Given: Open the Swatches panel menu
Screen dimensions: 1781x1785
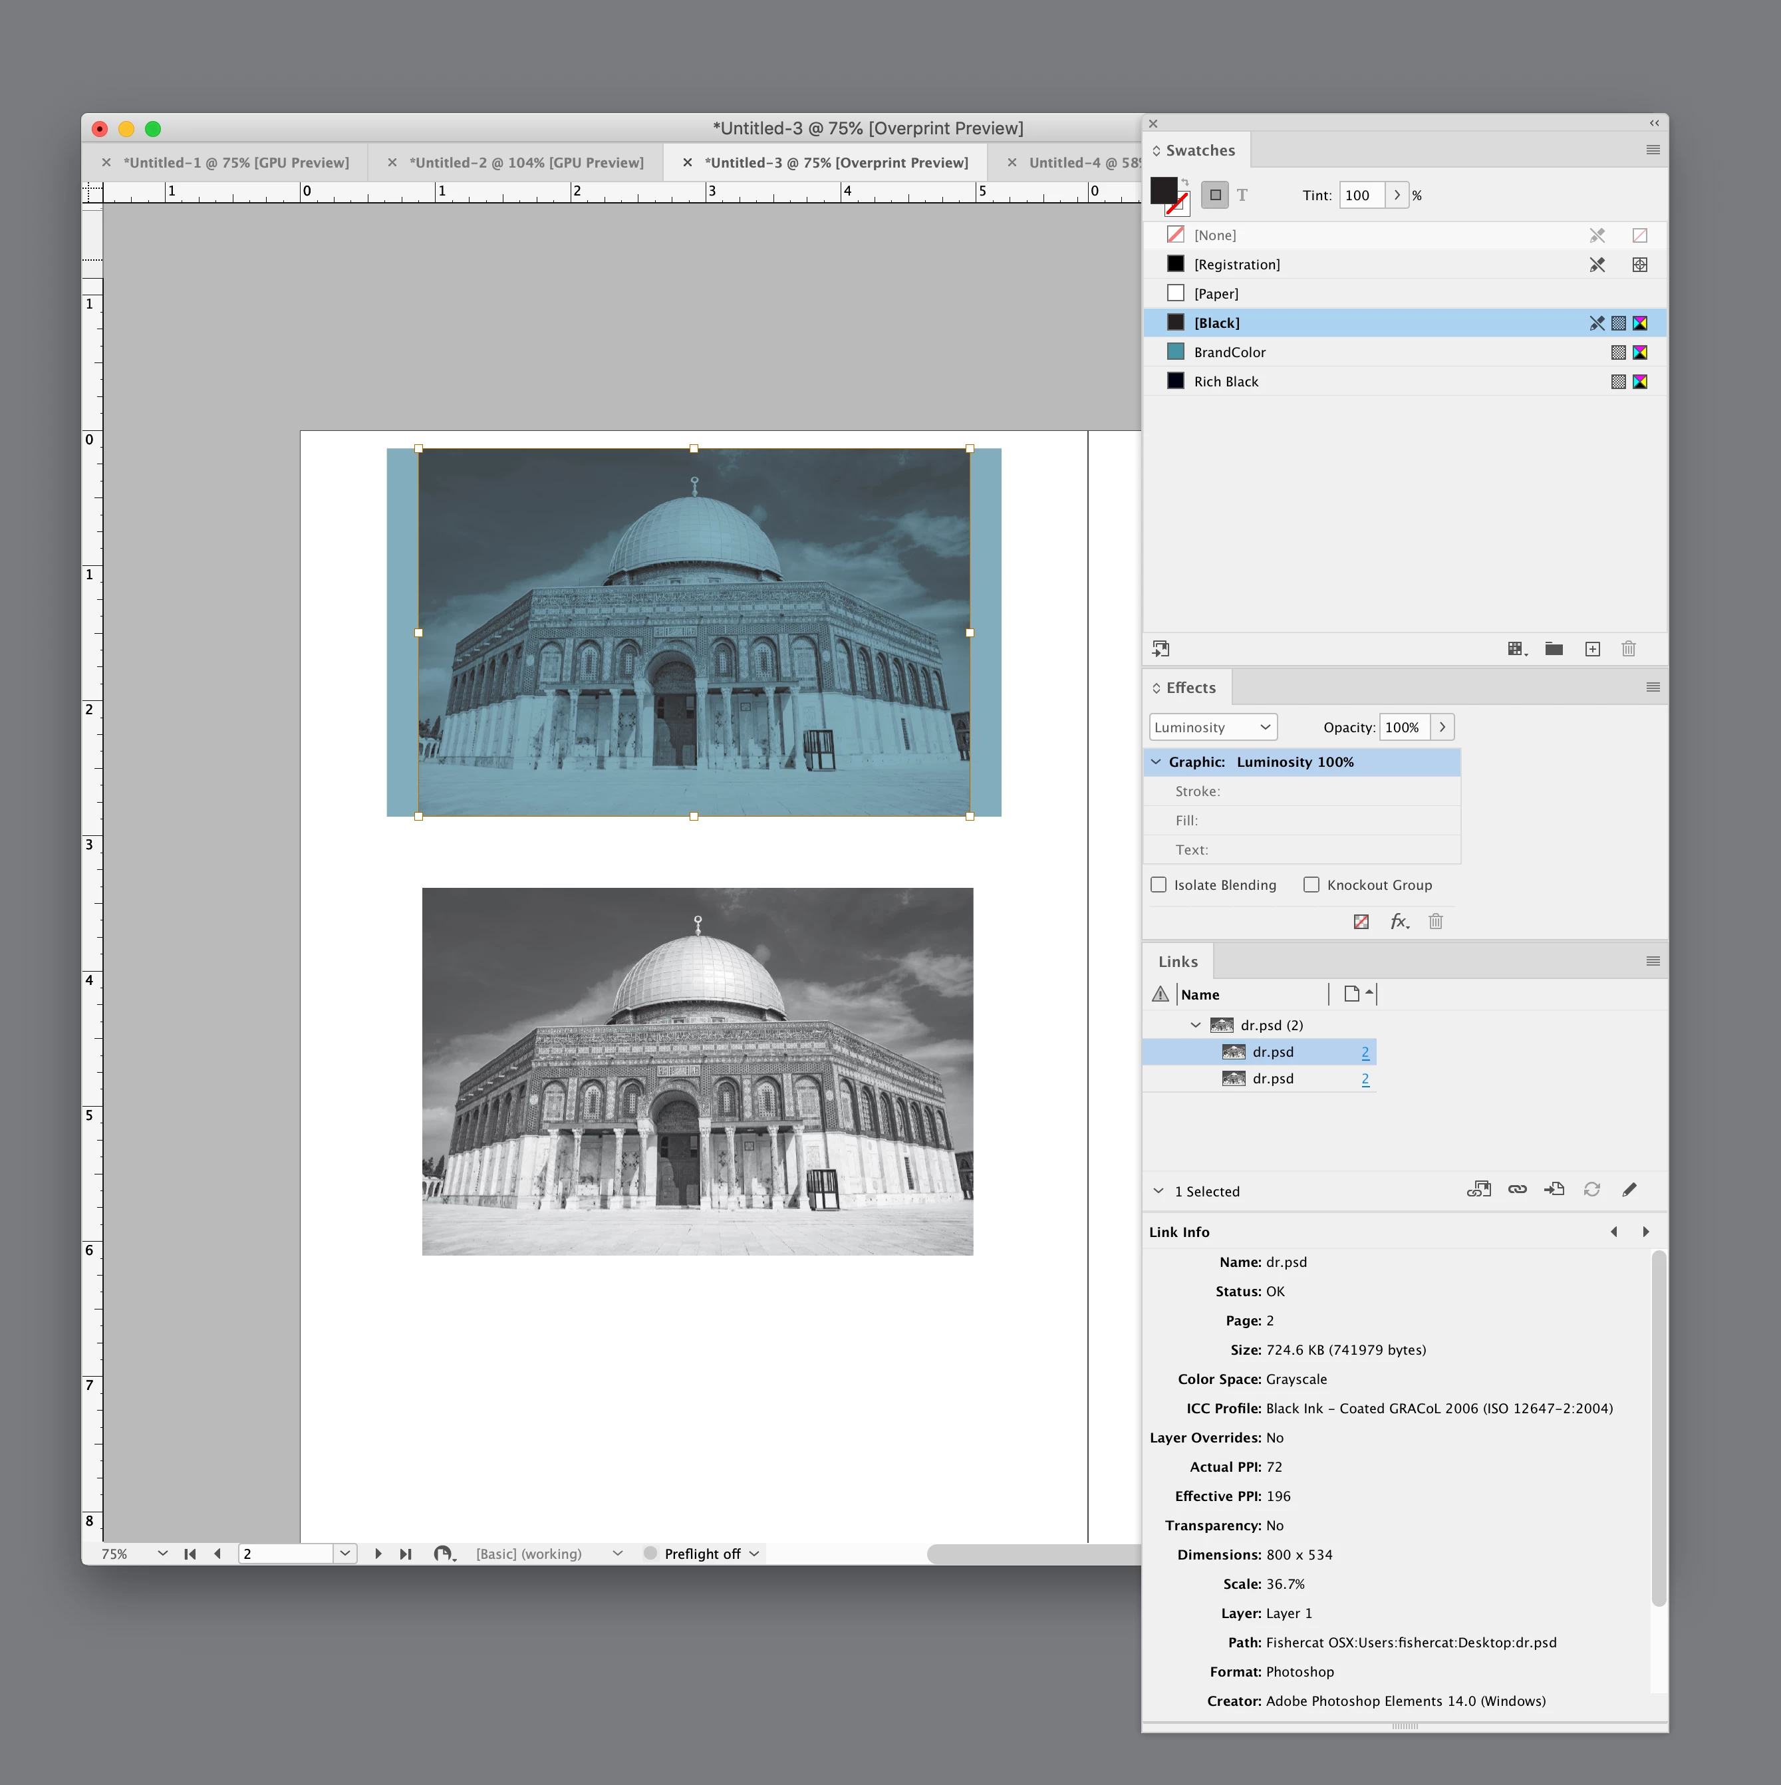Looking at the screenshot, I should point(1653,150).
